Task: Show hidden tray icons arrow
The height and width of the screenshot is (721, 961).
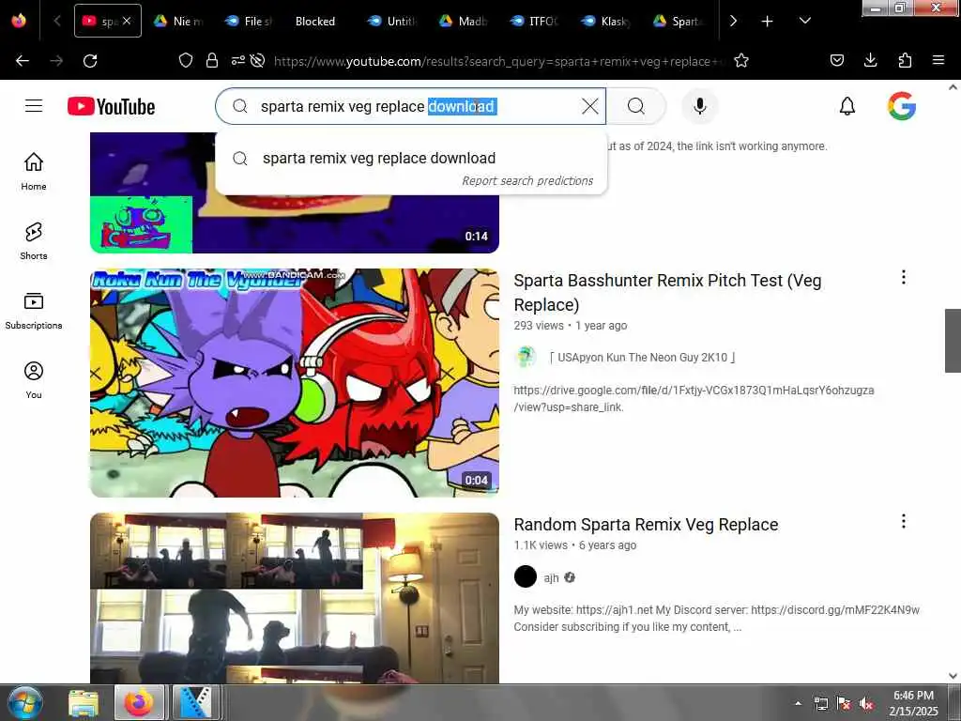Action: coord(798,703)
